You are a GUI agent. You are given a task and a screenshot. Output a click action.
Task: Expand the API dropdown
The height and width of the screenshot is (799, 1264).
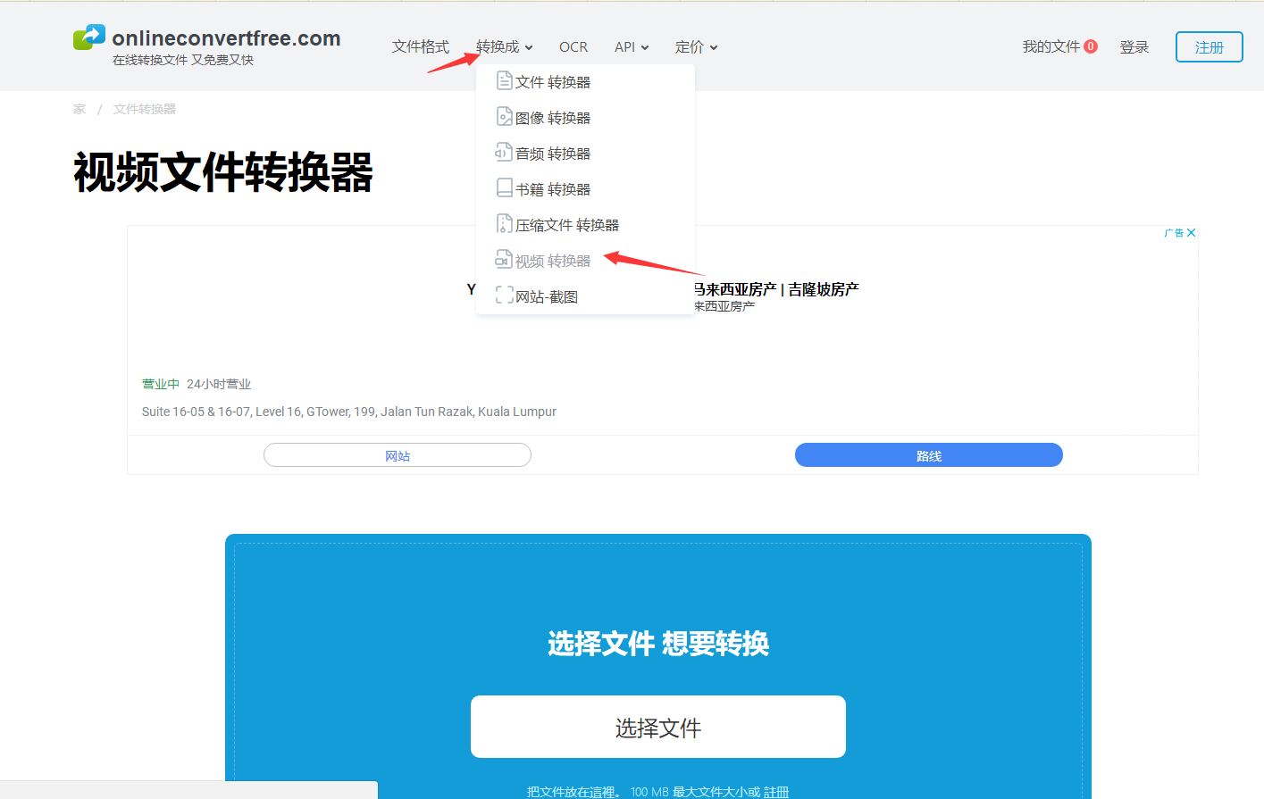click(x=632, y=46)
